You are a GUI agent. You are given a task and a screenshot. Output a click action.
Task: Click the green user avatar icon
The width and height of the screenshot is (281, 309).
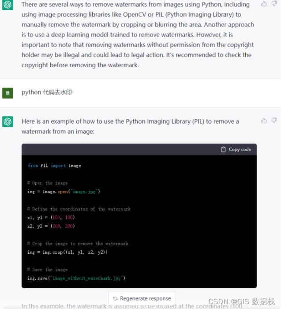tap(7, 93)
